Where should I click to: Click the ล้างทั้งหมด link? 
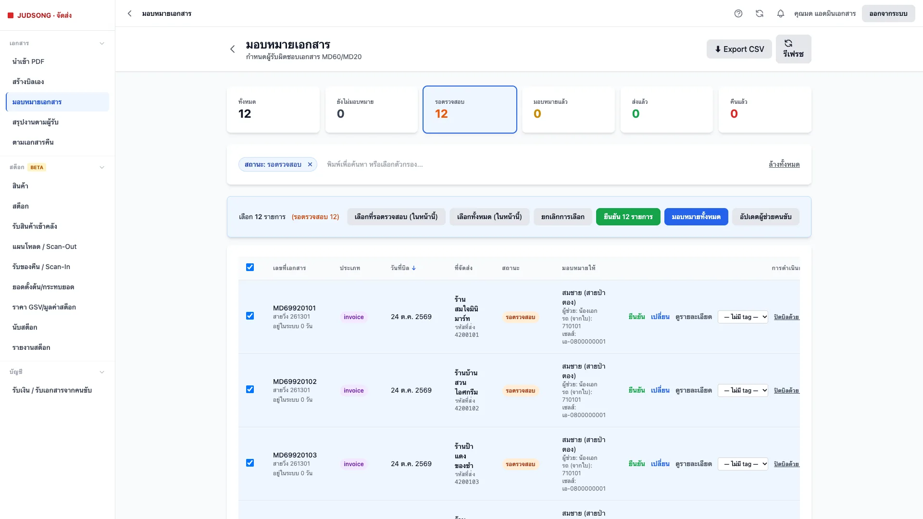pos(784,164)
